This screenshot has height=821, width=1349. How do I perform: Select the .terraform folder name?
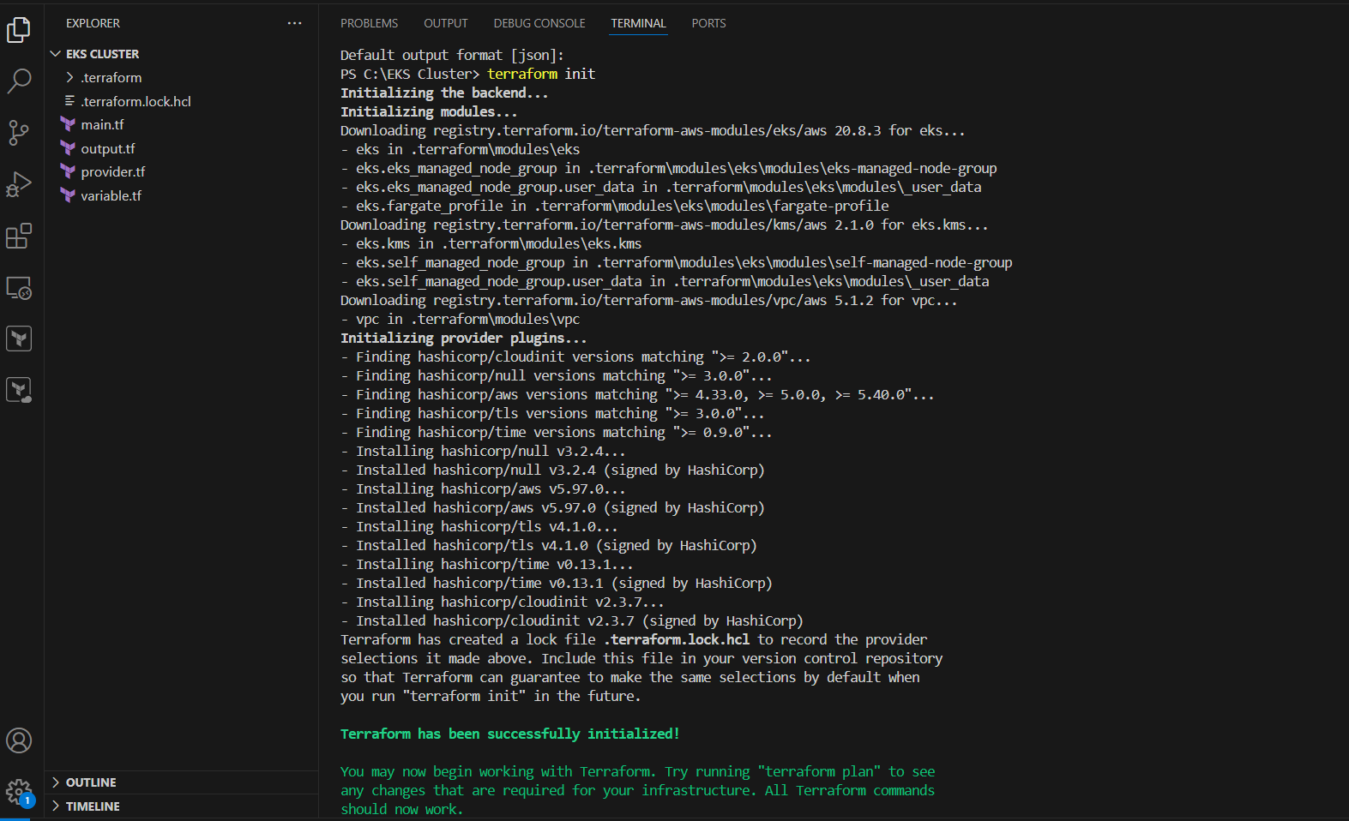pos(111,77)
